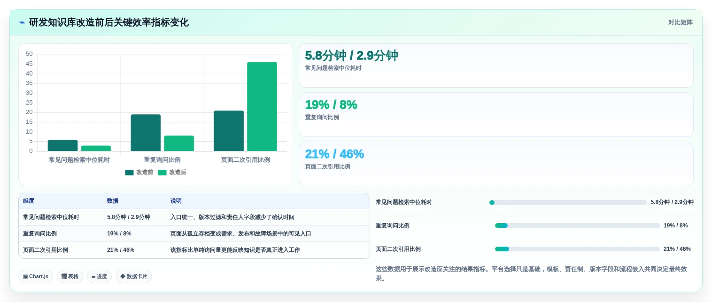Click the Chart.js tag chip
Viewport: 712px width, 302px height.
[x=36, y=277]
